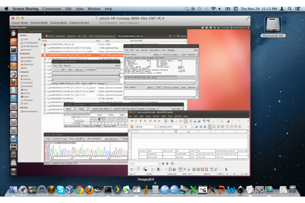305x203 pixels.
Task: Open Macintosh HD desktop drive icon
Action: 273,25
